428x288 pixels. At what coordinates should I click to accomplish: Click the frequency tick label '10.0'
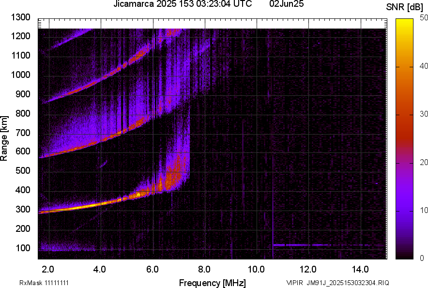click(256, 270)
